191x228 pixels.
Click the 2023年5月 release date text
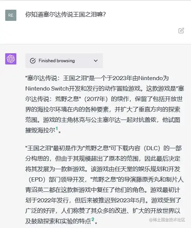click(131, 200)
